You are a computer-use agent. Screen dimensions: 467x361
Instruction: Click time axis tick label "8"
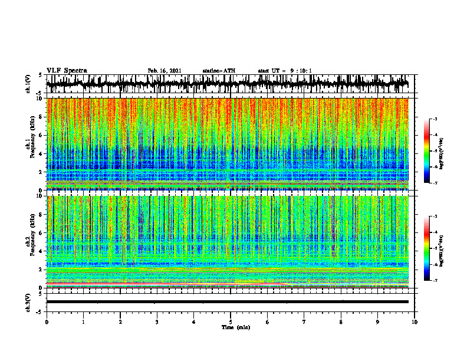(x=341, y=322)
